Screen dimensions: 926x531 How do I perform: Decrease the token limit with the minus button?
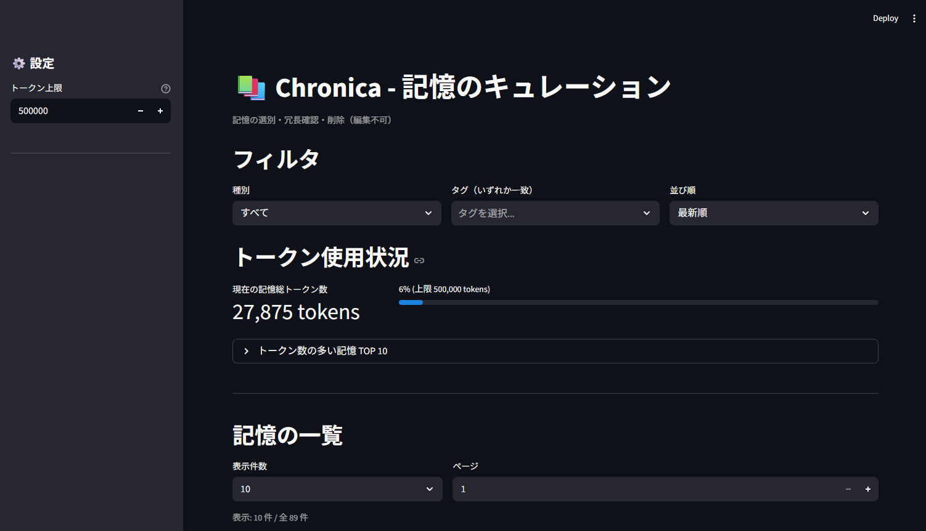(140, 111)
